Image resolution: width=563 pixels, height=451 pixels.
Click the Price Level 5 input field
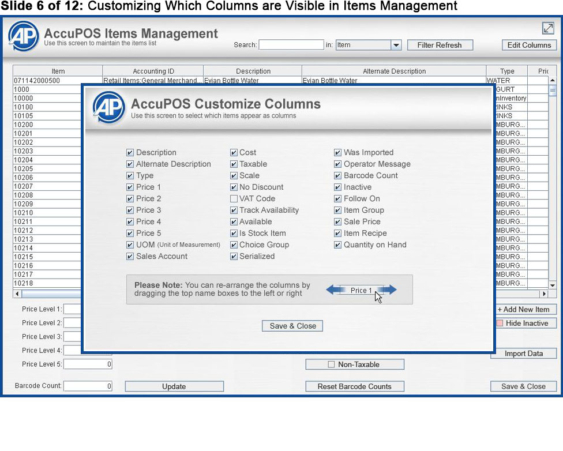(x=88, y=364)
